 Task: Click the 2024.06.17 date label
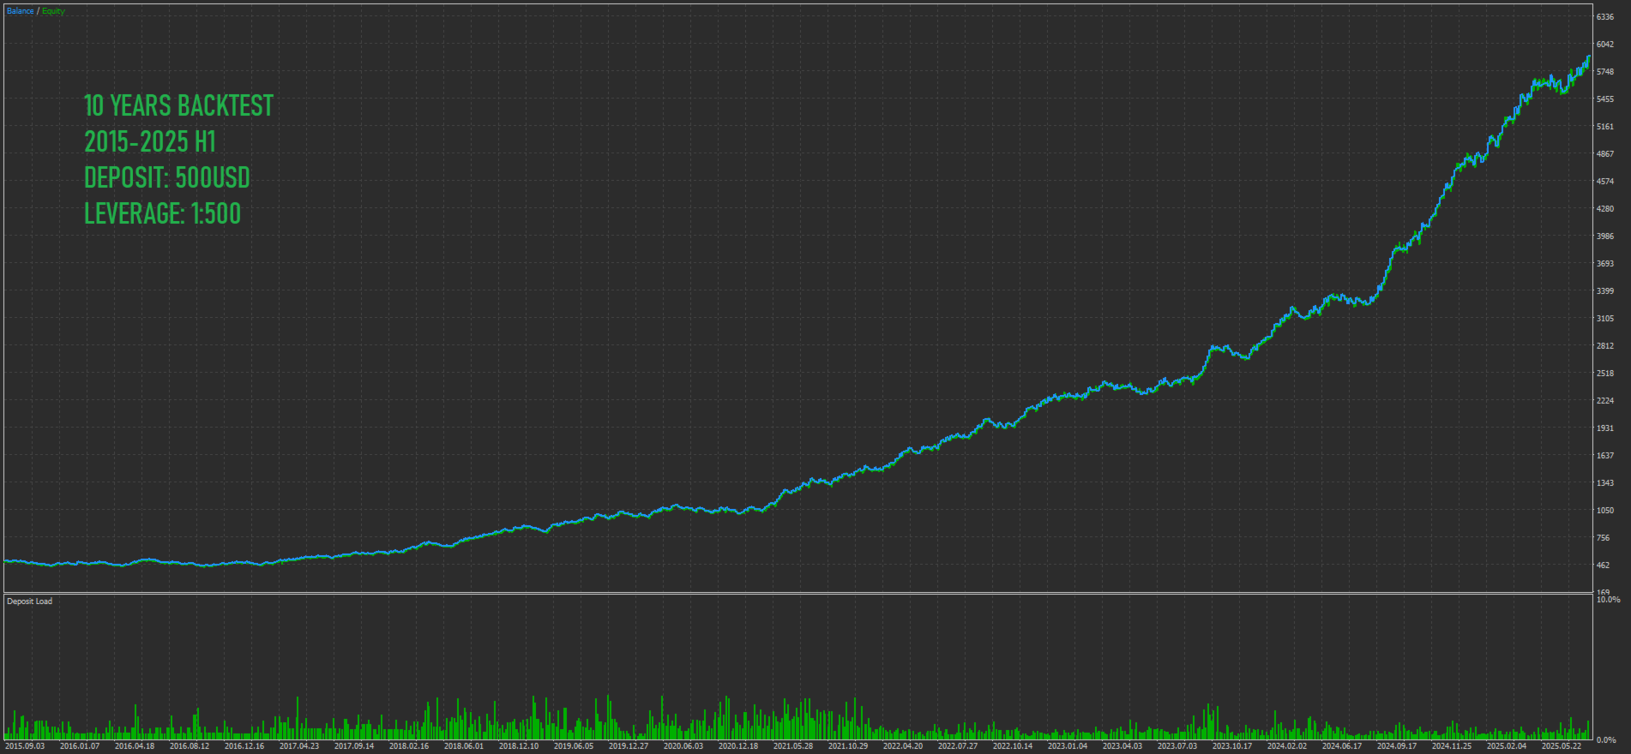(x=1342, y=746)
